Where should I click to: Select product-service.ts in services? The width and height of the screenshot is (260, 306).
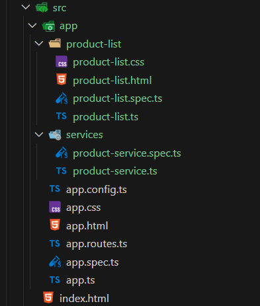tap(115, 171)
